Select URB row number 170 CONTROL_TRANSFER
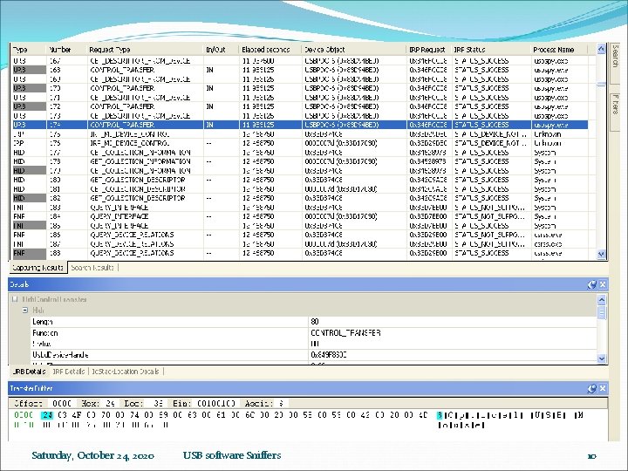 [x=299, y=88]
